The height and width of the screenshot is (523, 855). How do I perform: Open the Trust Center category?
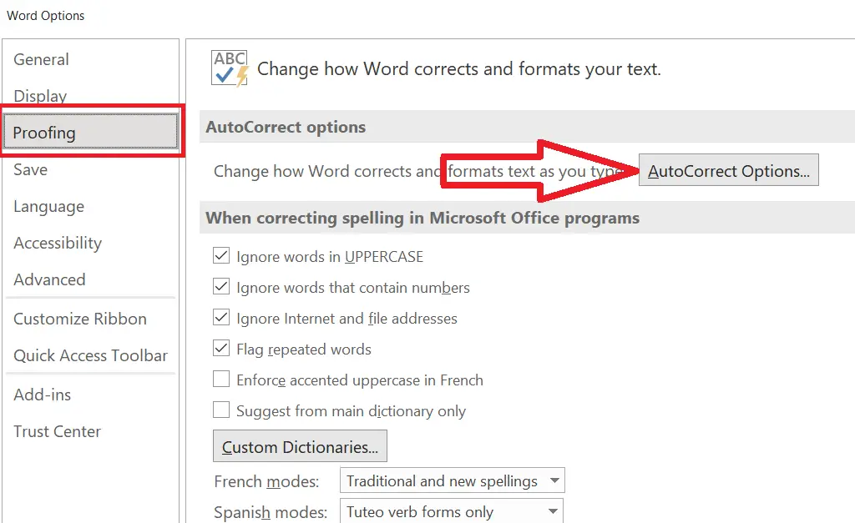[x=58, y=431]
